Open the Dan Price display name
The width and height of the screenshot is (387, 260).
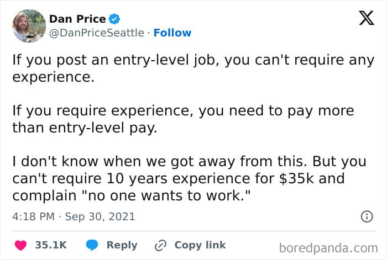(x=77, y=19)
